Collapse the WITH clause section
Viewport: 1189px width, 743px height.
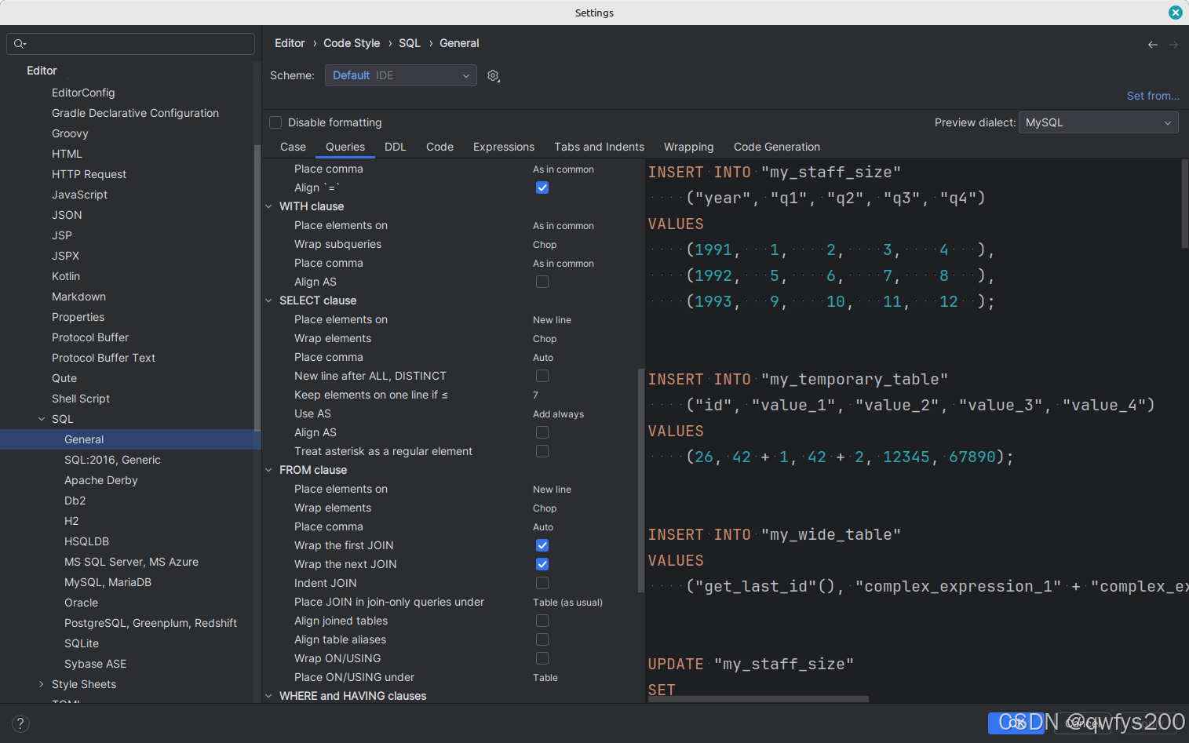268,206
